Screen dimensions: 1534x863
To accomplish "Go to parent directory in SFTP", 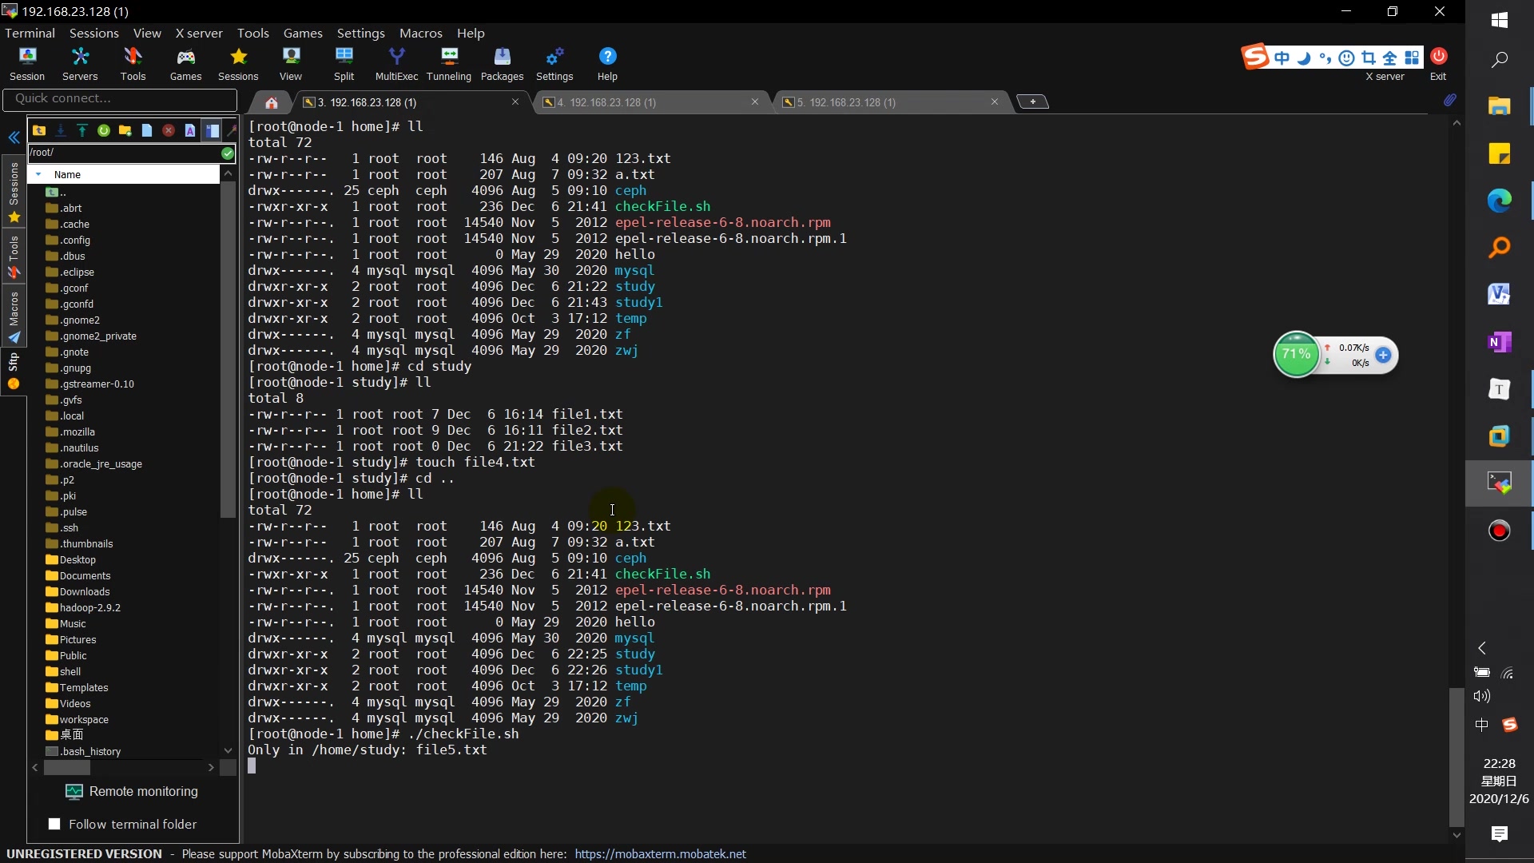I will click(39, 130).
